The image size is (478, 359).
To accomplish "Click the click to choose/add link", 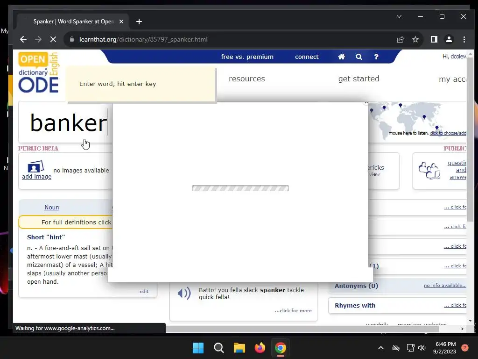I will [448, 133].
